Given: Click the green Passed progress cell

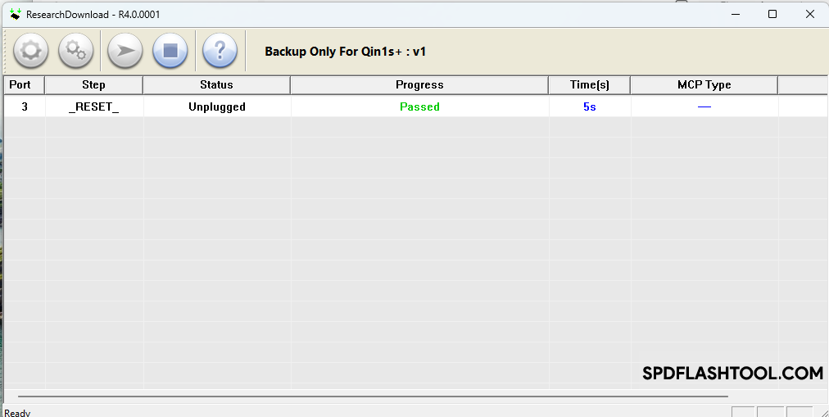Looking at the screenshot, I should (x=419, y=107).
